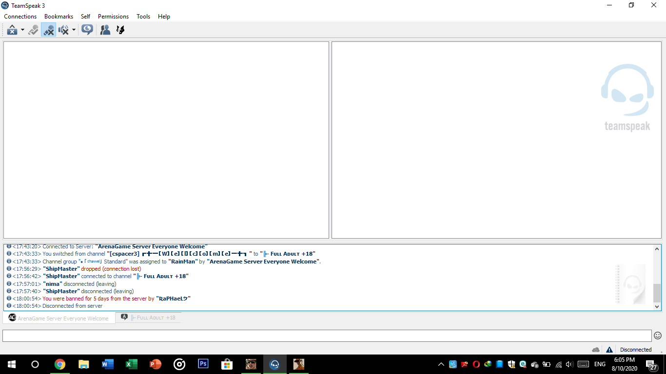Screen dimensions: 666x374
Task: Open the Contacts manager icon
Action: click(x=105, y=30)
